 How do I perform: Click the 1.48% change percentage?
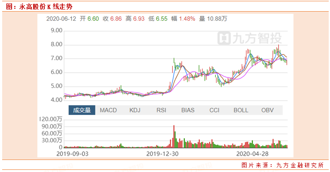(187, 19)
